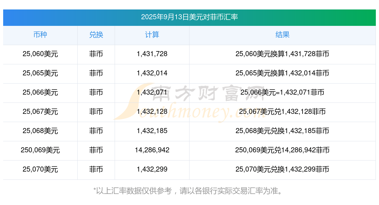Select the '25,065美元' cell
The height and width of the screenshot is (205, 379).
pos(40,73)
